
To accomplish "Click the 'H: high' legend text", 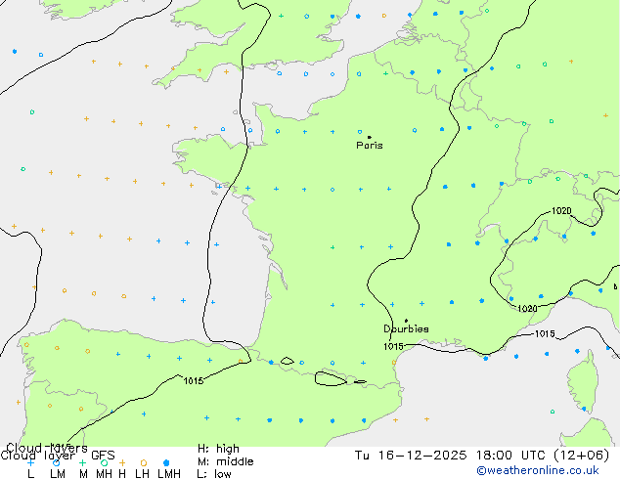I will click(218, 449).
